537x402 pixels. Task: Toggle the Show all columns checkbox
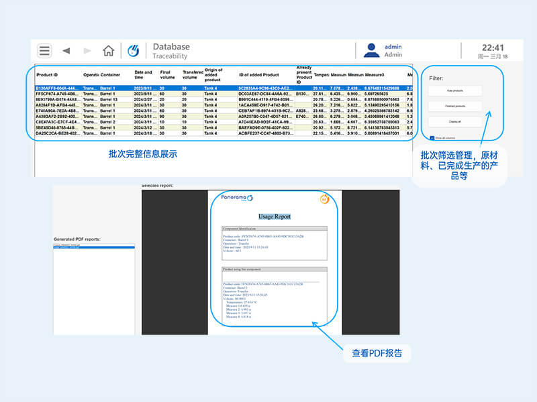pyautogui.click(x=432, y=138)
